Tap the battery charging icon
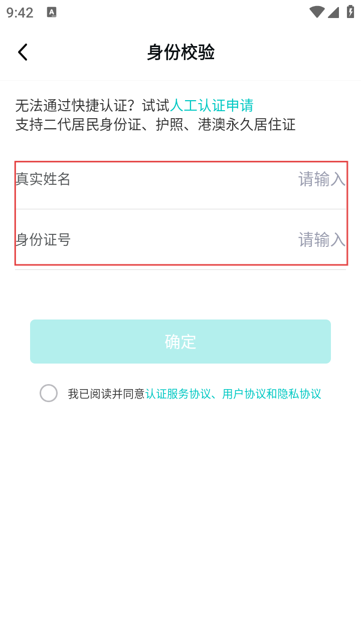 tap(350, 12)
